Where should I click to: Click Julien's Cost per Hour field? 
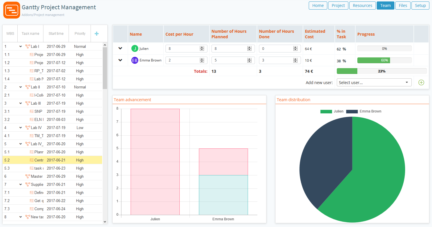click(x=186, y=49)
